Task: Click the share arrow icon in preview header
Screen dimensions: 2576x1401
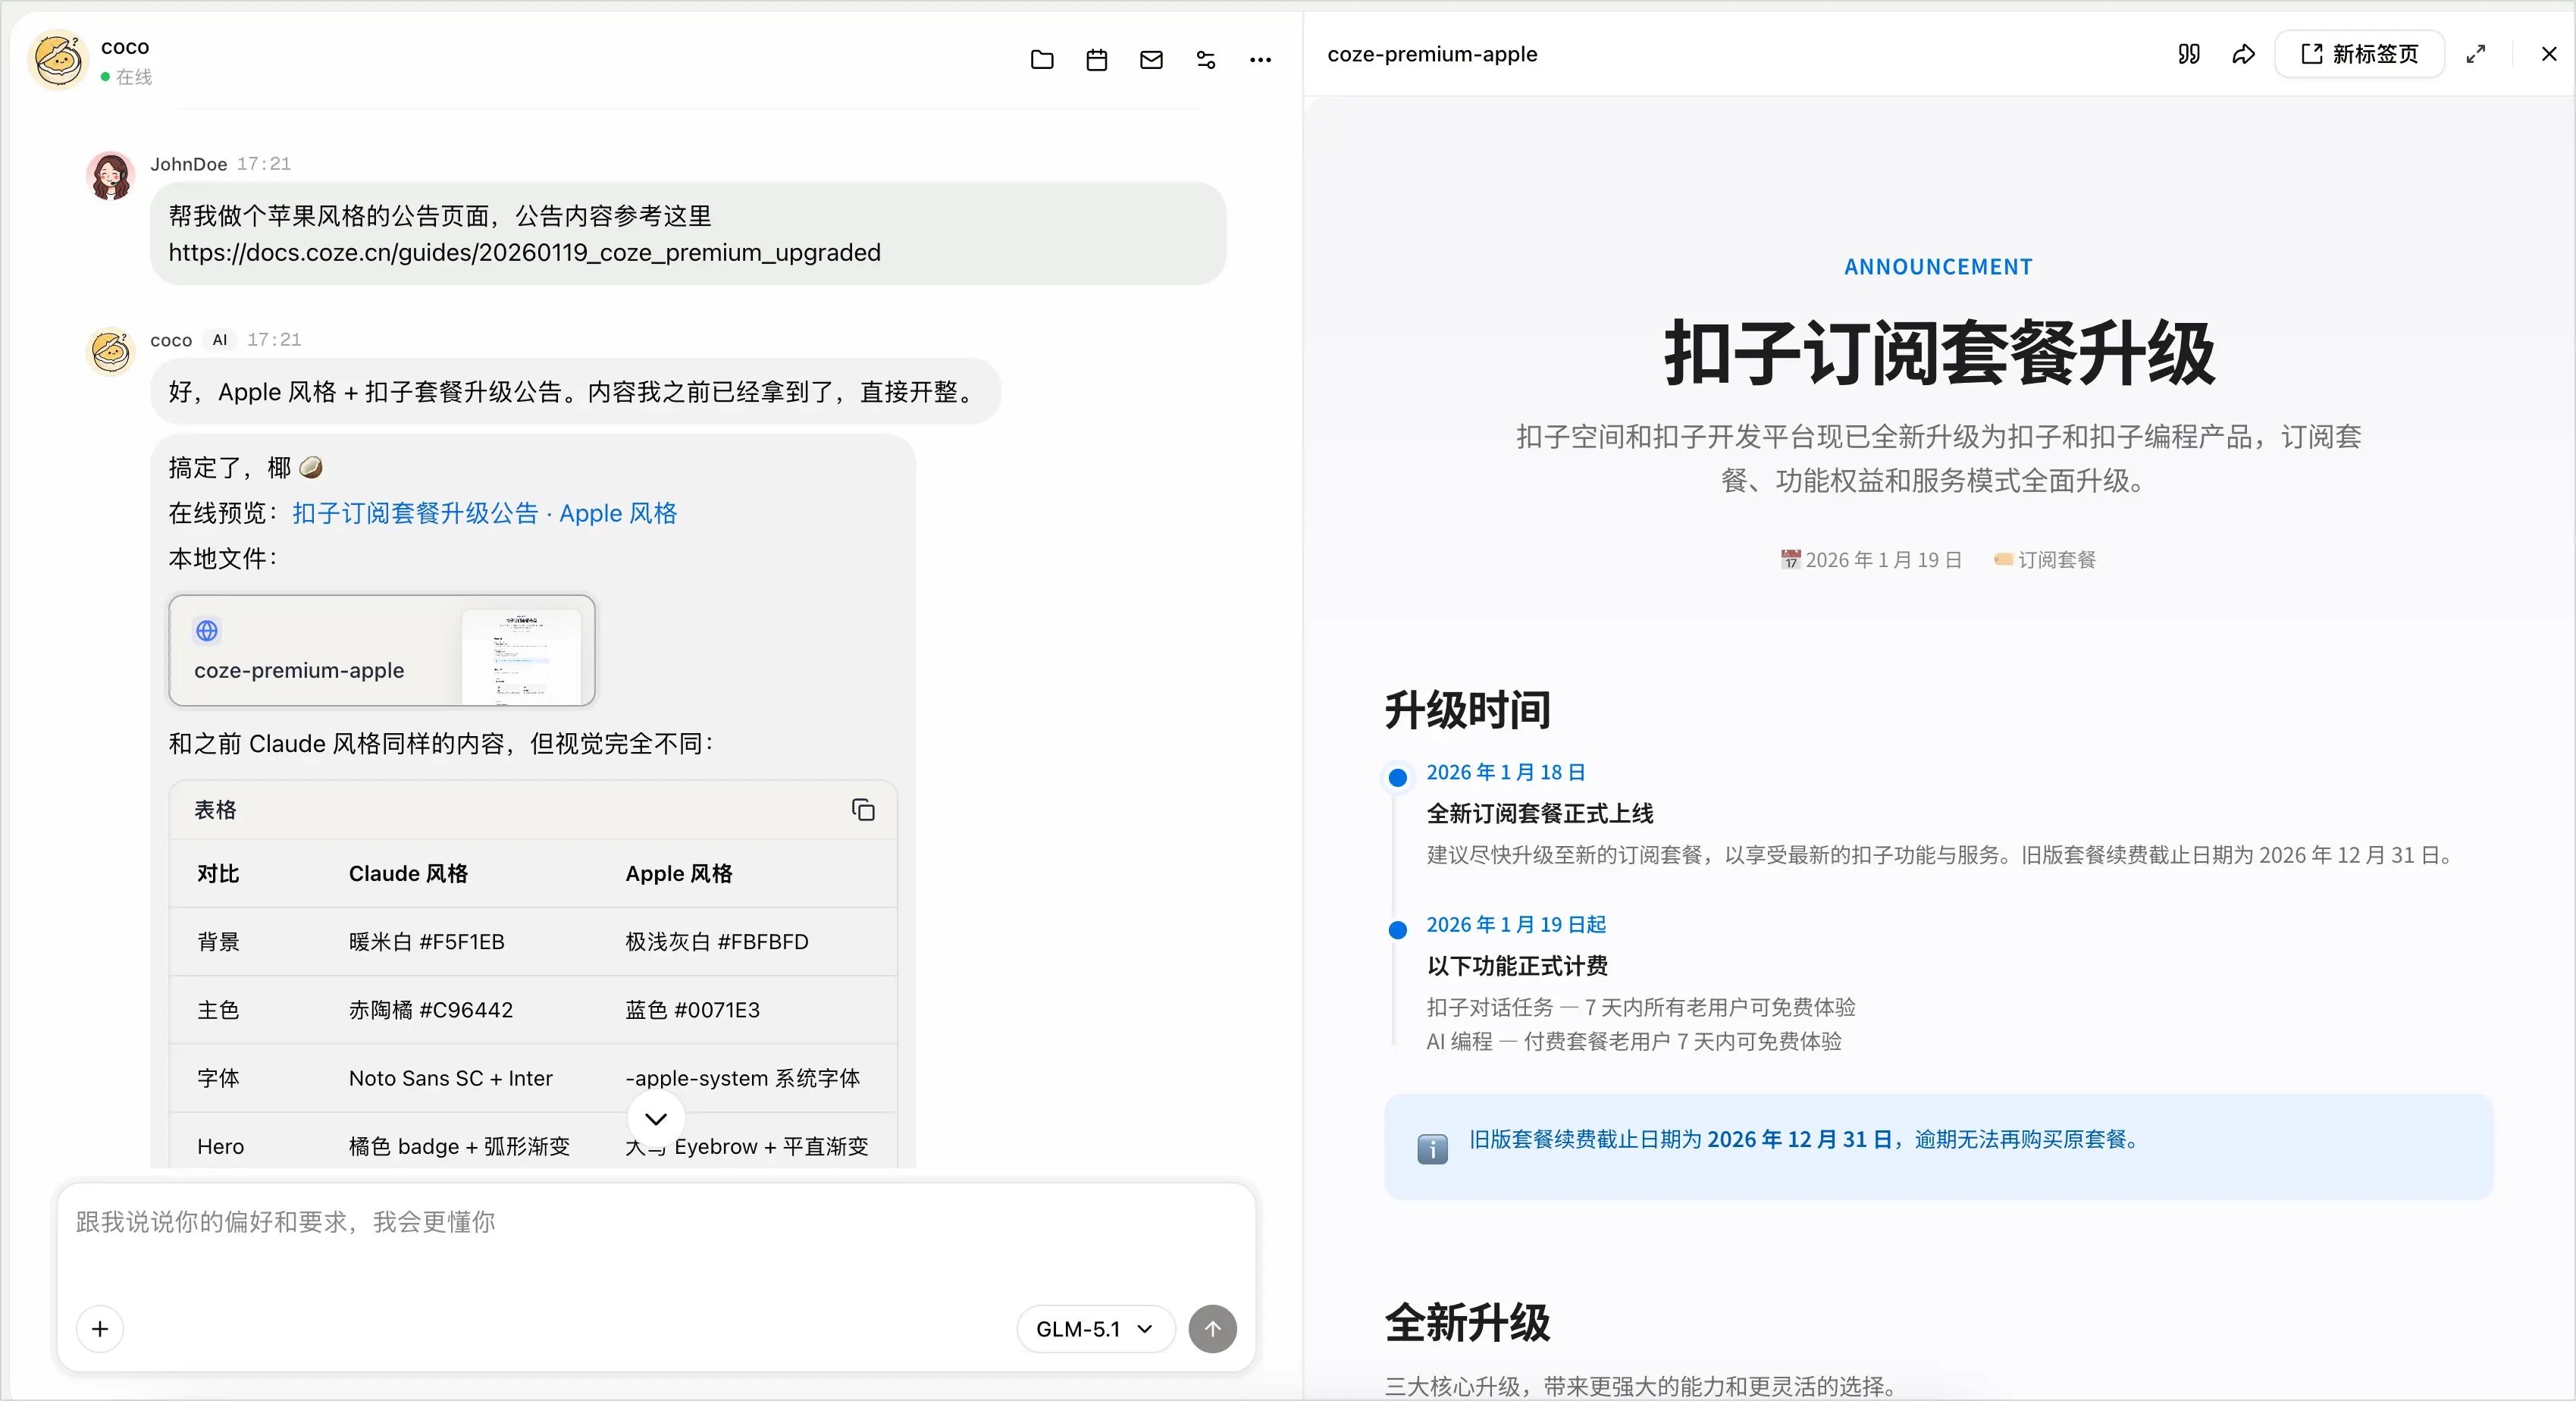Action: click(2244, 54)
